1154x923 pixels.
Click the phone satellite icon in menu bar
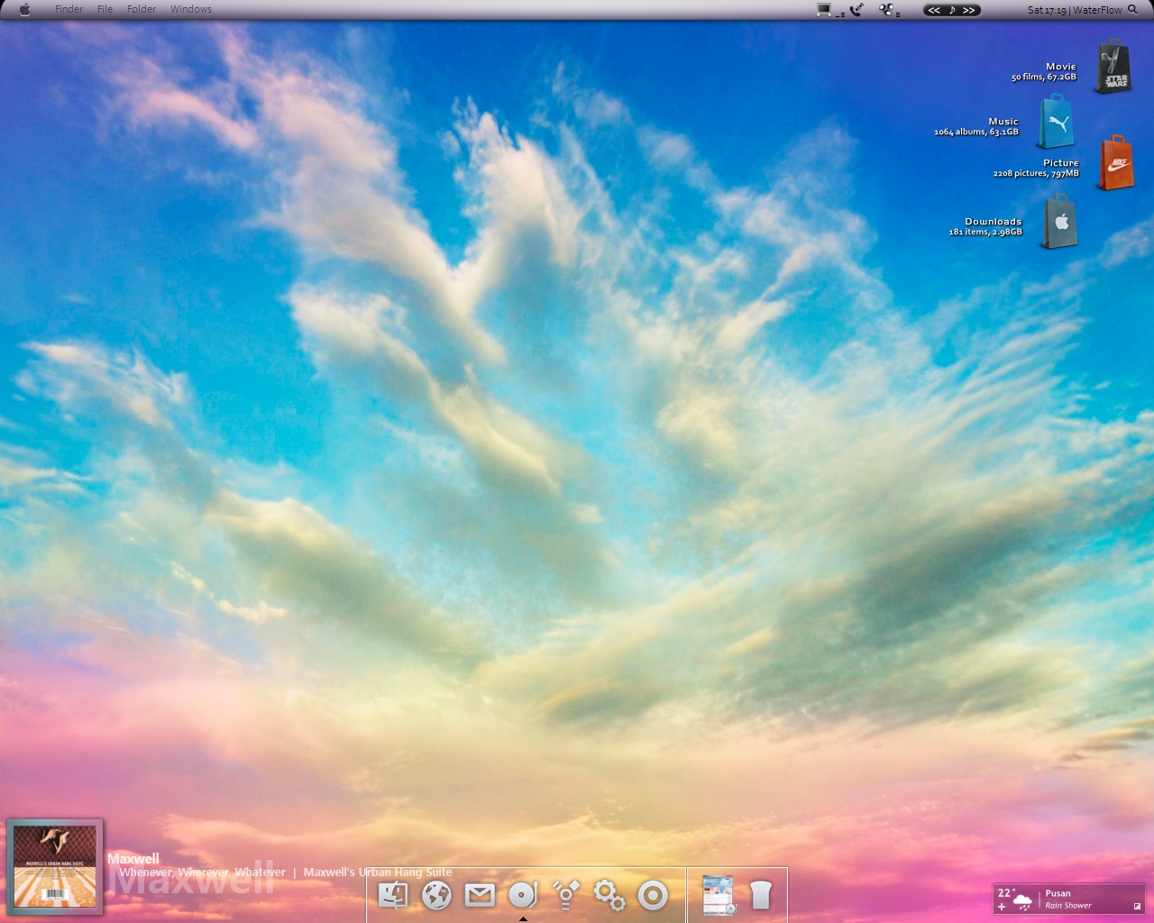coord(856,10)
